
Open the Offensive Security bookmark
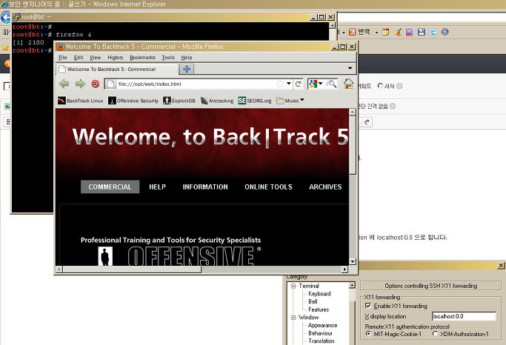pos(133,101)
